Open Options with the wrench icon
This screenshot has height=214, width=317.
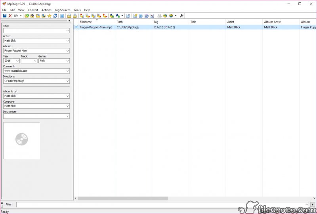tap(181, 15)
